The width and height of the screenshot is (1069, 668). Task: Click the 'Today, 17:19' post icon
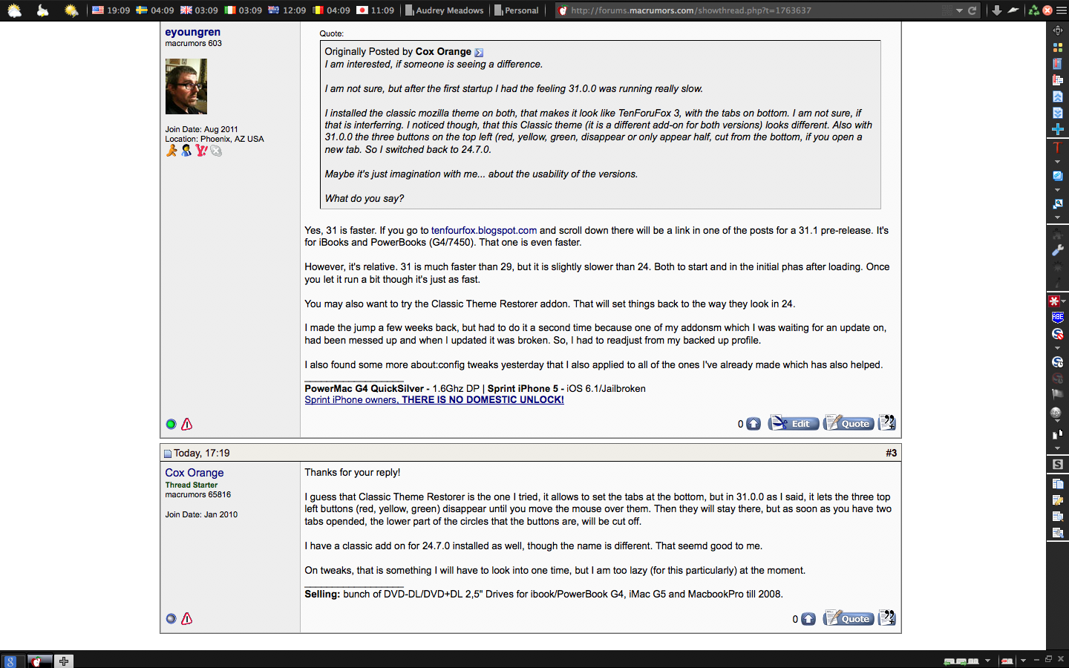[168, 453]
